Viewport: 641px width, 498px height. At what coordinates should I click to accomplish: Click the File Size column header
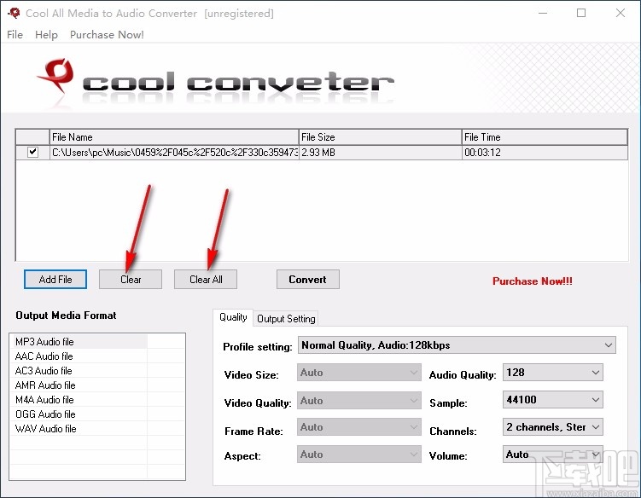pos(380,136)
